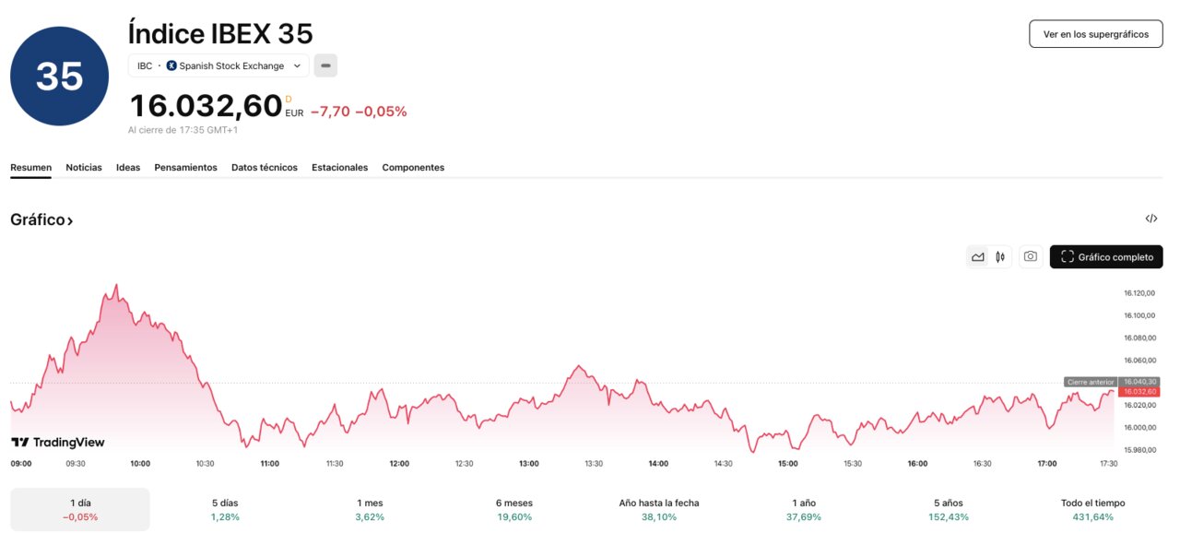The height and width of the screenshot is (557, 1180).
Task: Click the Spanish Stock Exchange badge icon
Action: pyautogui.click(x=171, y=65)
